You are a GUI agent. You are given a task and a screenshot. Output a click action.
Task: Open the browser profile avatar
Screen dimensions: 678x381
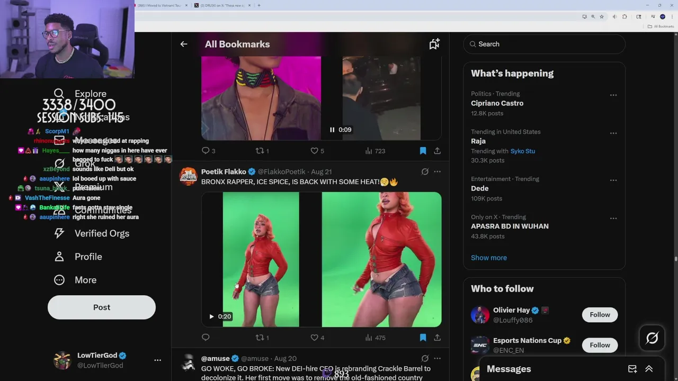(663, 17)
